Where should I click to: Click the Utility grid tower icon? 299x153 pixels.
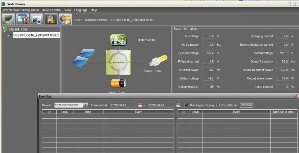(118, 40)
